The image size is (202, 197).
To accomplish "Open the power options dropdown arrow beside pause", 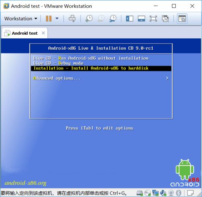I will (57, 18).
